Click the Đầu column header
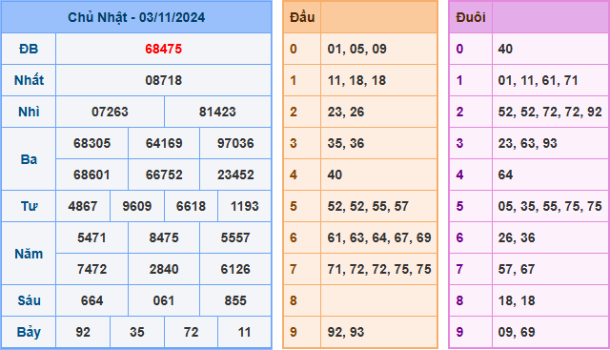The width and height of the screenshot is (610, 350). [302, 17]
